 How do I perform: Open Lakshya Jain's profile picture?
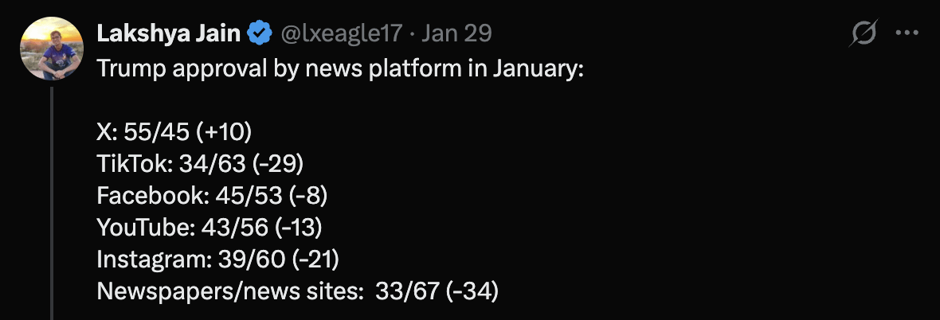tap(52, 49)
